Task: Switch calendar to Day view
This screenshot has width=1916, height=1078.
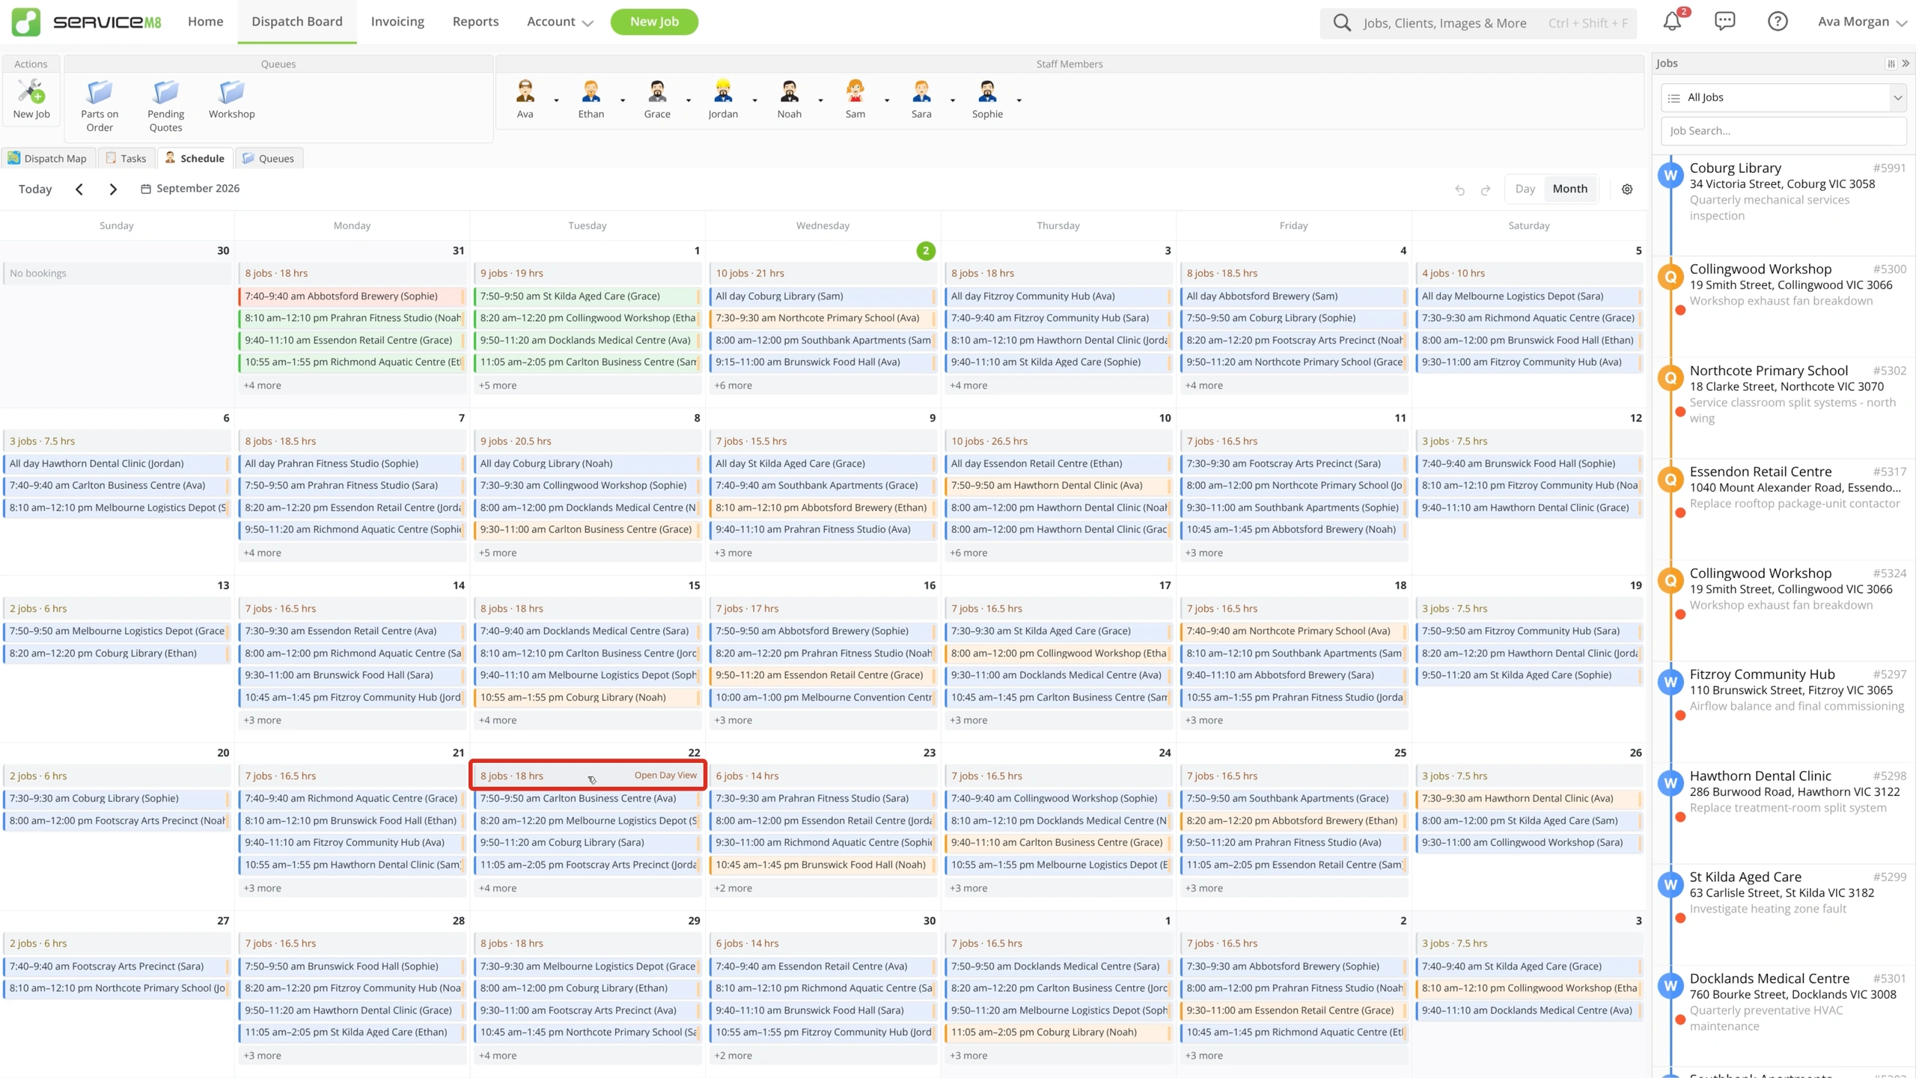Action: click(x=1525, y=189)
